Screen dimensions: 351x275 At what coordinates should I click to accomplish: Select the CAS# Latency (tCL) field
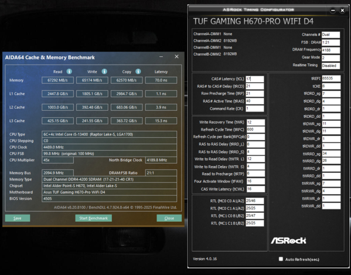point(255,79)
